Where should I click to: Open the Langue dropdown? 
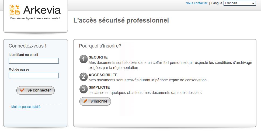click(x=239, y=3)
